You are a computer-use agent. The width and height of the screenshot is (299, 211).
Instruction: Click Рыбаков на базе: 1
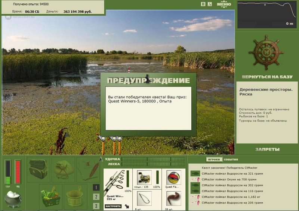point(253,116)
